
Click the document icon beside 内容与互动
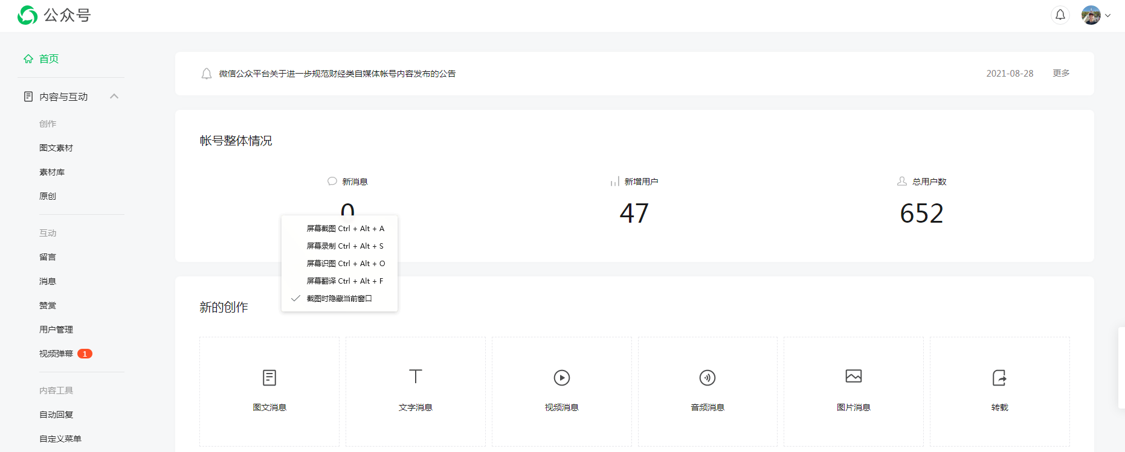click(28, 97)
